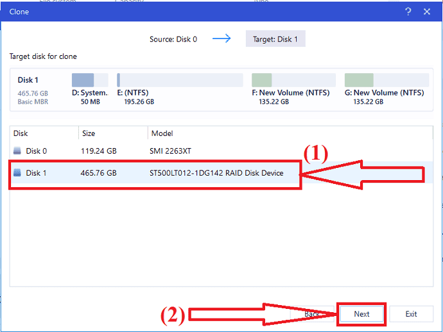The height and width of the screenshot is (332, 443).
Task: Click the Size column header
Action: pyautogui.click(x=113, y=133)
